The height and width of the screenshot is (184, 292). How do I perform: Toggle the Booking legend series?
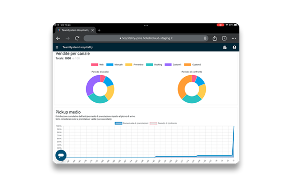[x=154, y=65]
